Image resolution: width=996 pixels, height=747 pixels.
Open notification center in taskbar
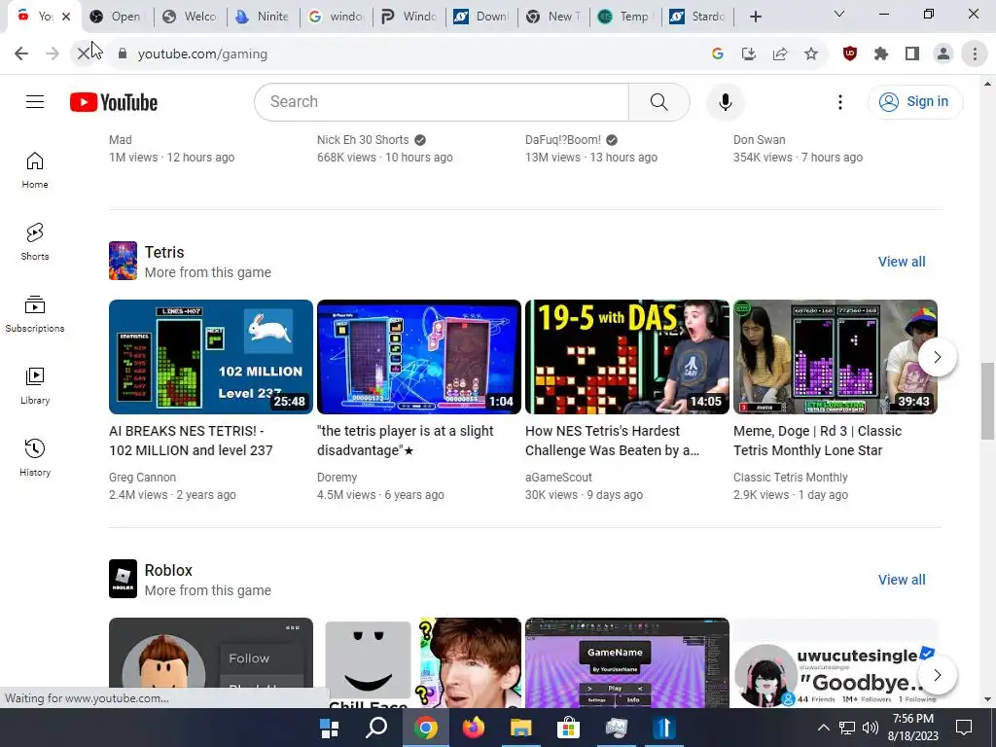pyautogui.click(x=964, y=728)
